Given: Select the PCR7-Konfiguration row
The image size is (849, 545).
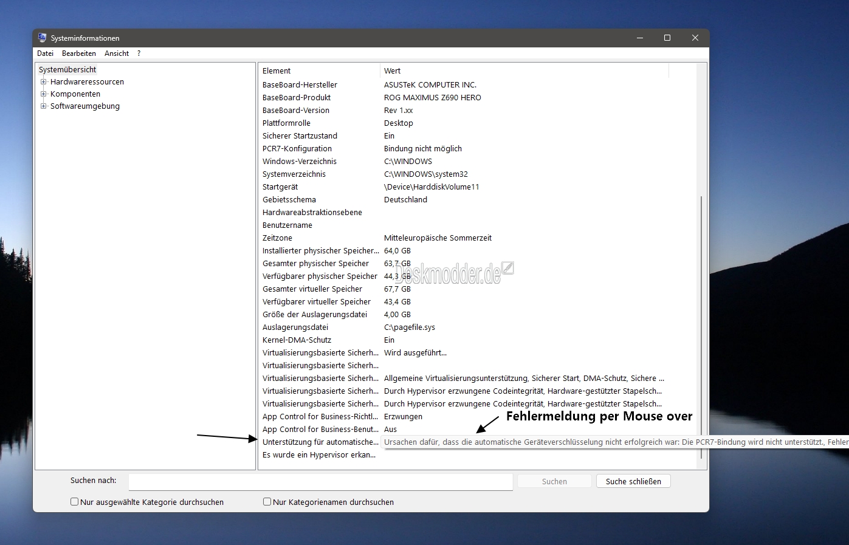Looking at the screenshot, I should 463,149.
